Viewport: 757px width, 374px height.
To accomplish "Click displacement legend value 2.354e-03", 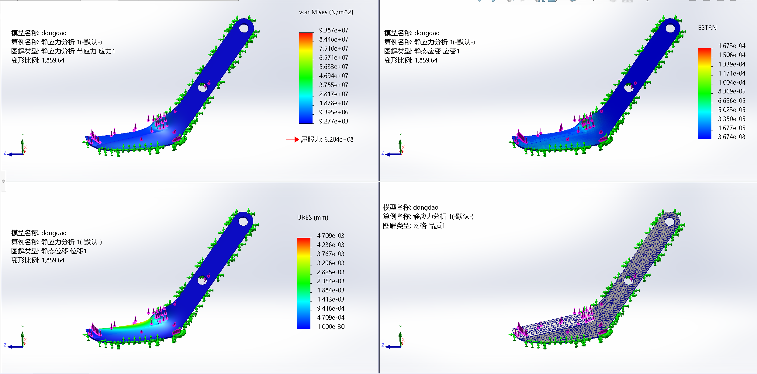I will 331,281.
